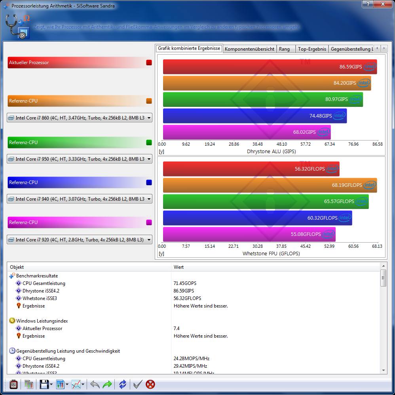Click the green forward arrow

coord(107,384)
